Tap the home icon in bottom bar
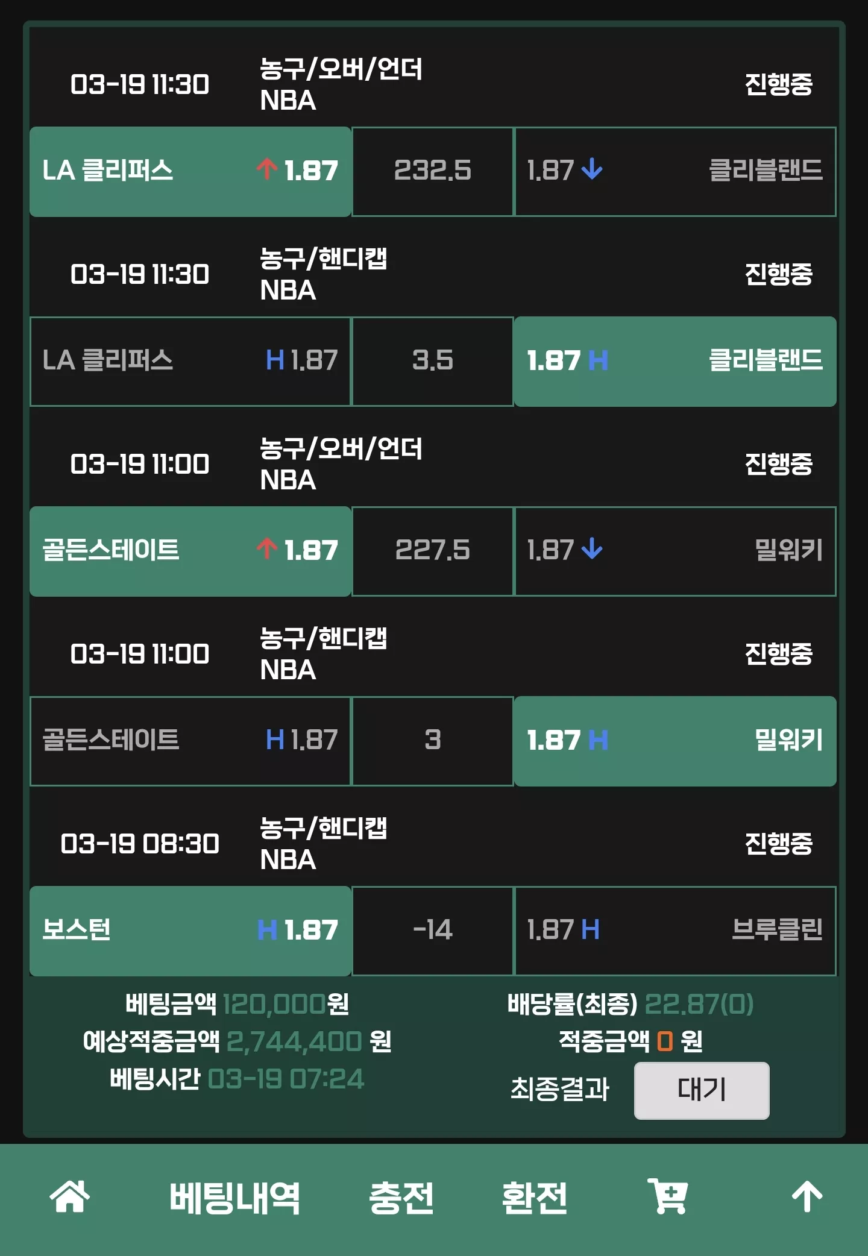This screenshot has height=1256, width=868. (x=70, y=1196)
